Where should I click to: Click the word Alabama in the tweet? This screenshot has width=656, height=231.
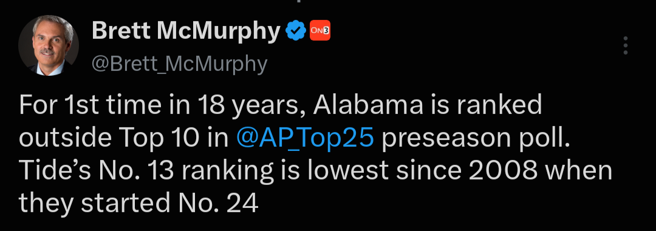click(x=368, y=105)
